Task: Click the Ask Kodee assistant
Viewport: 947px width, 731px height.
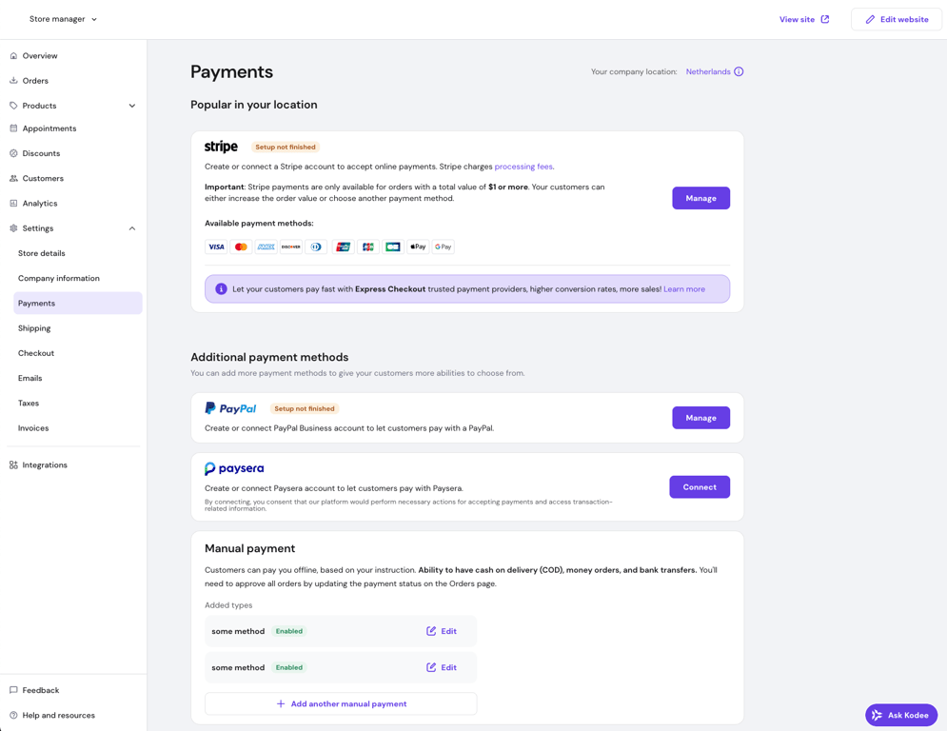Action: [x=900, y=715]
